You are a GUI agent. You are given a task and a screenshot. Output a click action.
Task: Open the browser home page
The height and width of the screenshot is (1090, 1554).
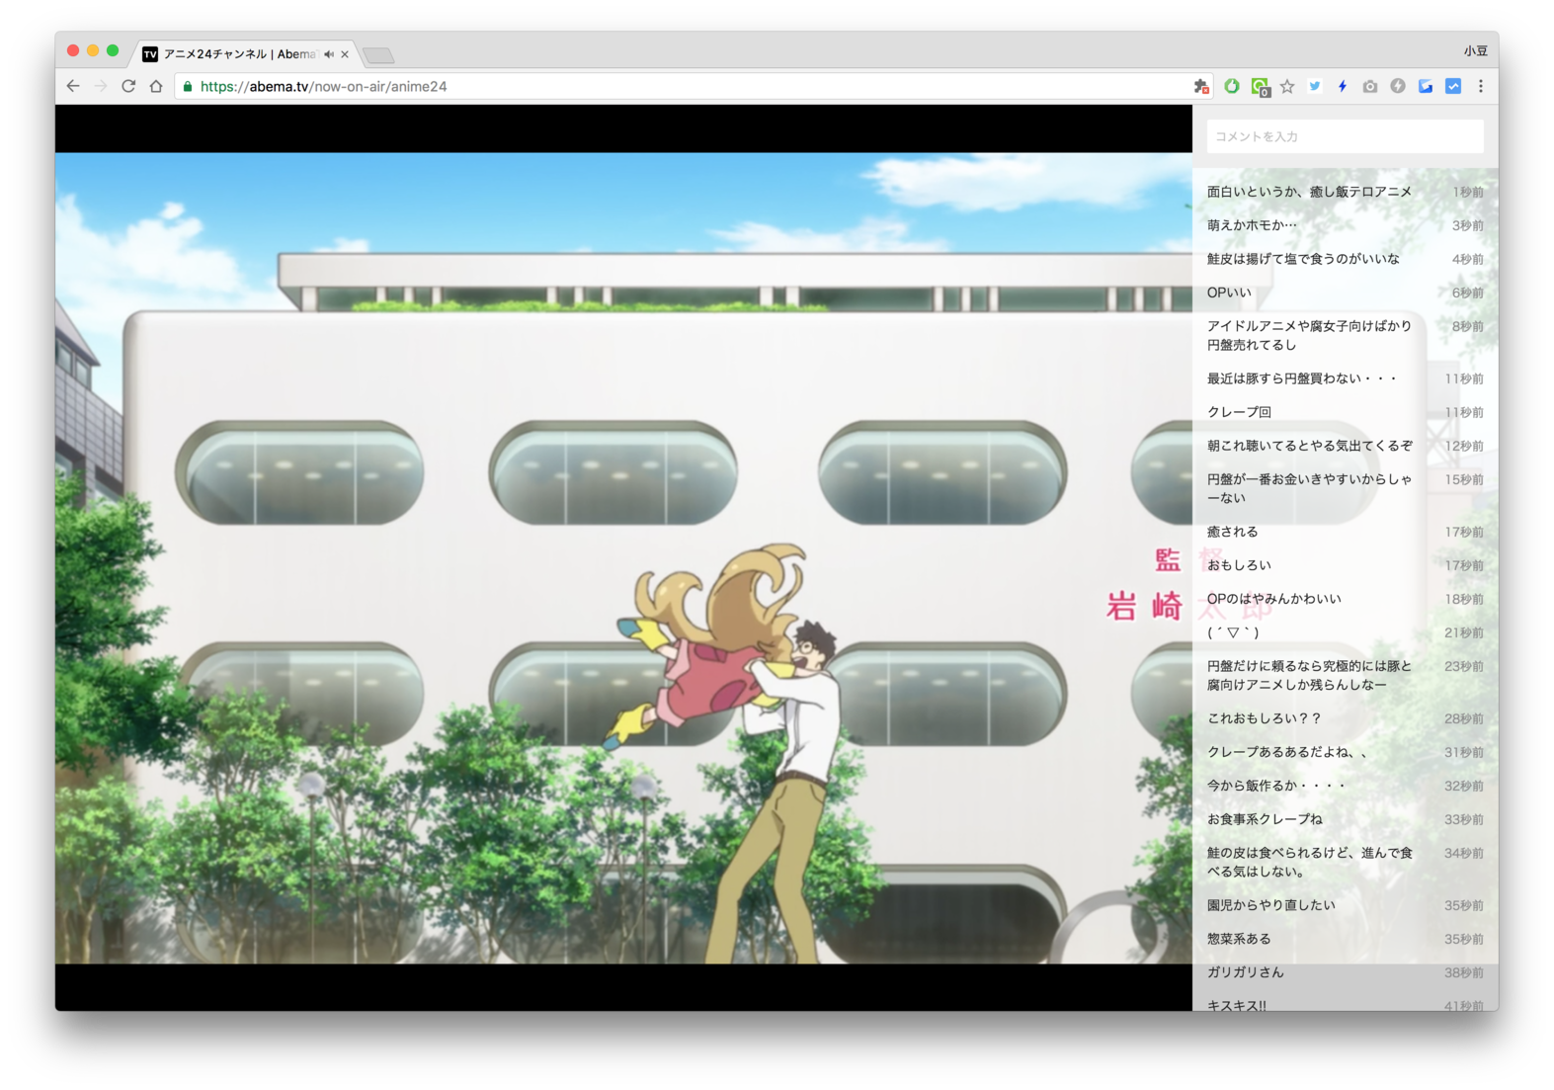click(156, 86)
